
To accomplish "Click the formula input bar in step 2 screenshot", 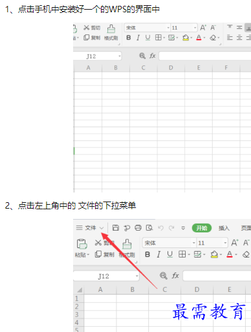I will 217,276.
